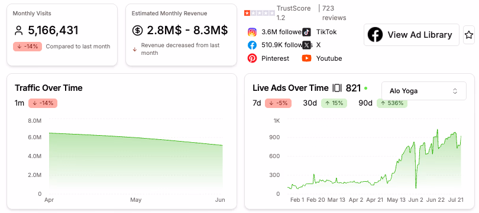Click the May 13 label on ads chart
Image resolution: width=479 pixels, height=213 pixels.
396,200
